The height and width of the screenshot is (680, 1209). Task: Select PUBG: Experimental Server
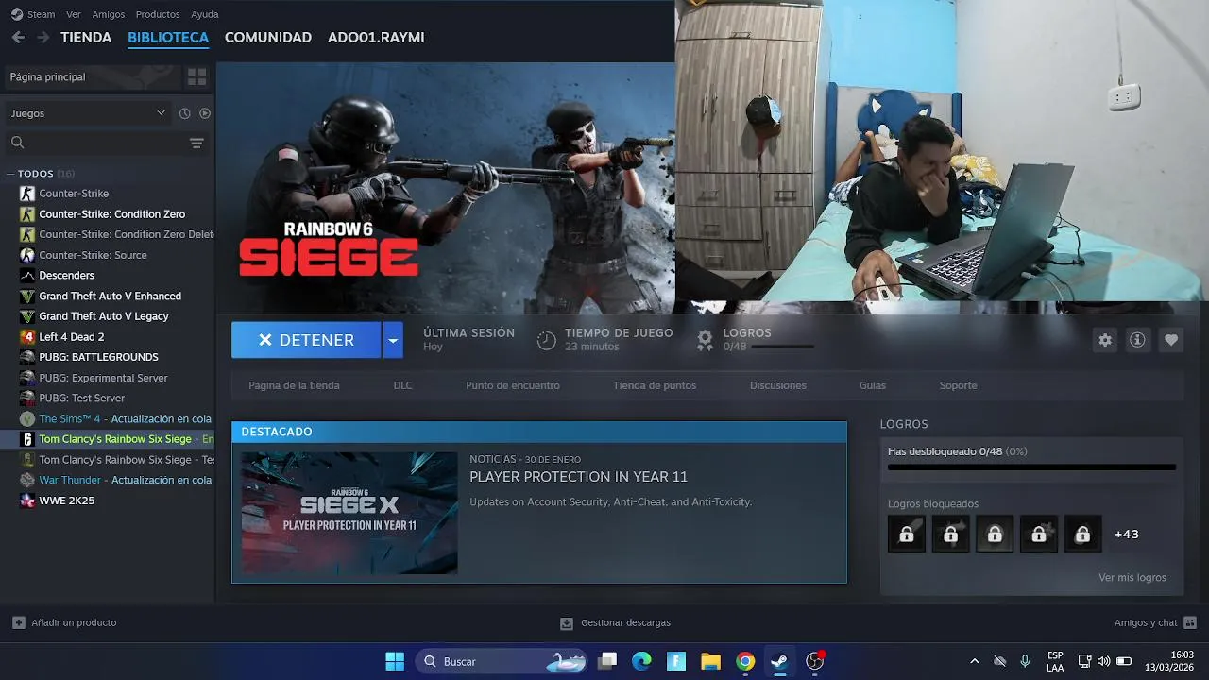coord(103,378)
